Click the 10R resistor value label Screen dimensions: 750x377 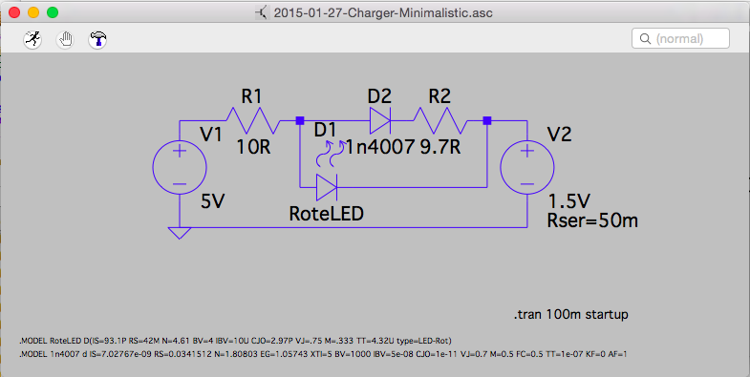pyautogui.click(x=254, y=147)
